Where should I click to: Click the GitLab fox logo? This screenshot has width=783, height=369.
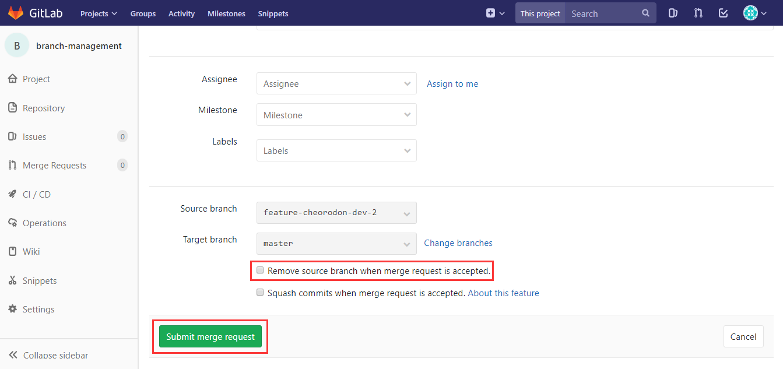16,13
